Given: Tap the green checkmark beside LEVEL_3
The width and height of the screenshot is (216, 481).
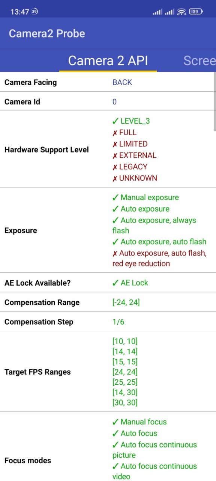Looking at the screenshot, I should 115,121.
